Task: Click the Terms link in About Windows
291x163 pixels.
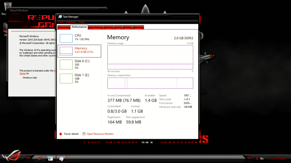Action: coord(22,73)
